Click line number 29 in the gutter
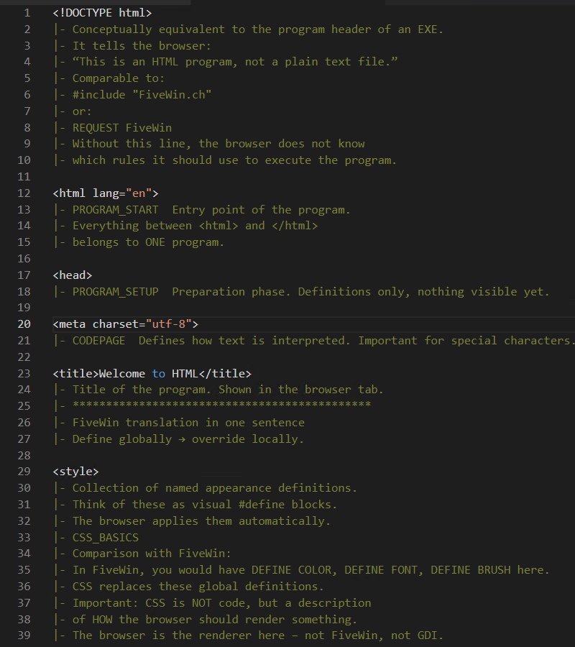Viewport: 575px width, 647px height. [24, 472]
